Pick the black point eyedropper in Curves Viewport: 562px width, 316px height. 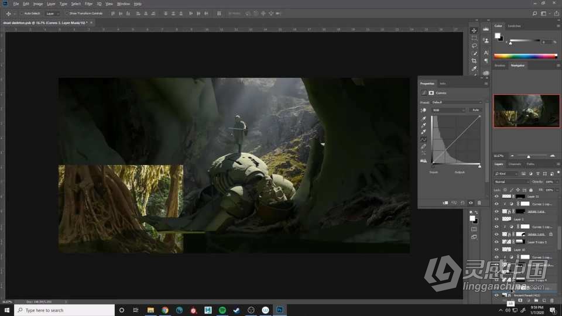tap(423, 119)
